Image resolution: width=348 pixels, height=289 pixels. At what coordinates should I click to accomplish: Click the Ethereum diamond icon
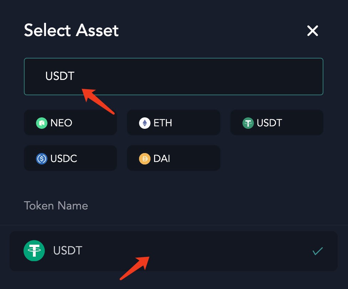145,123
